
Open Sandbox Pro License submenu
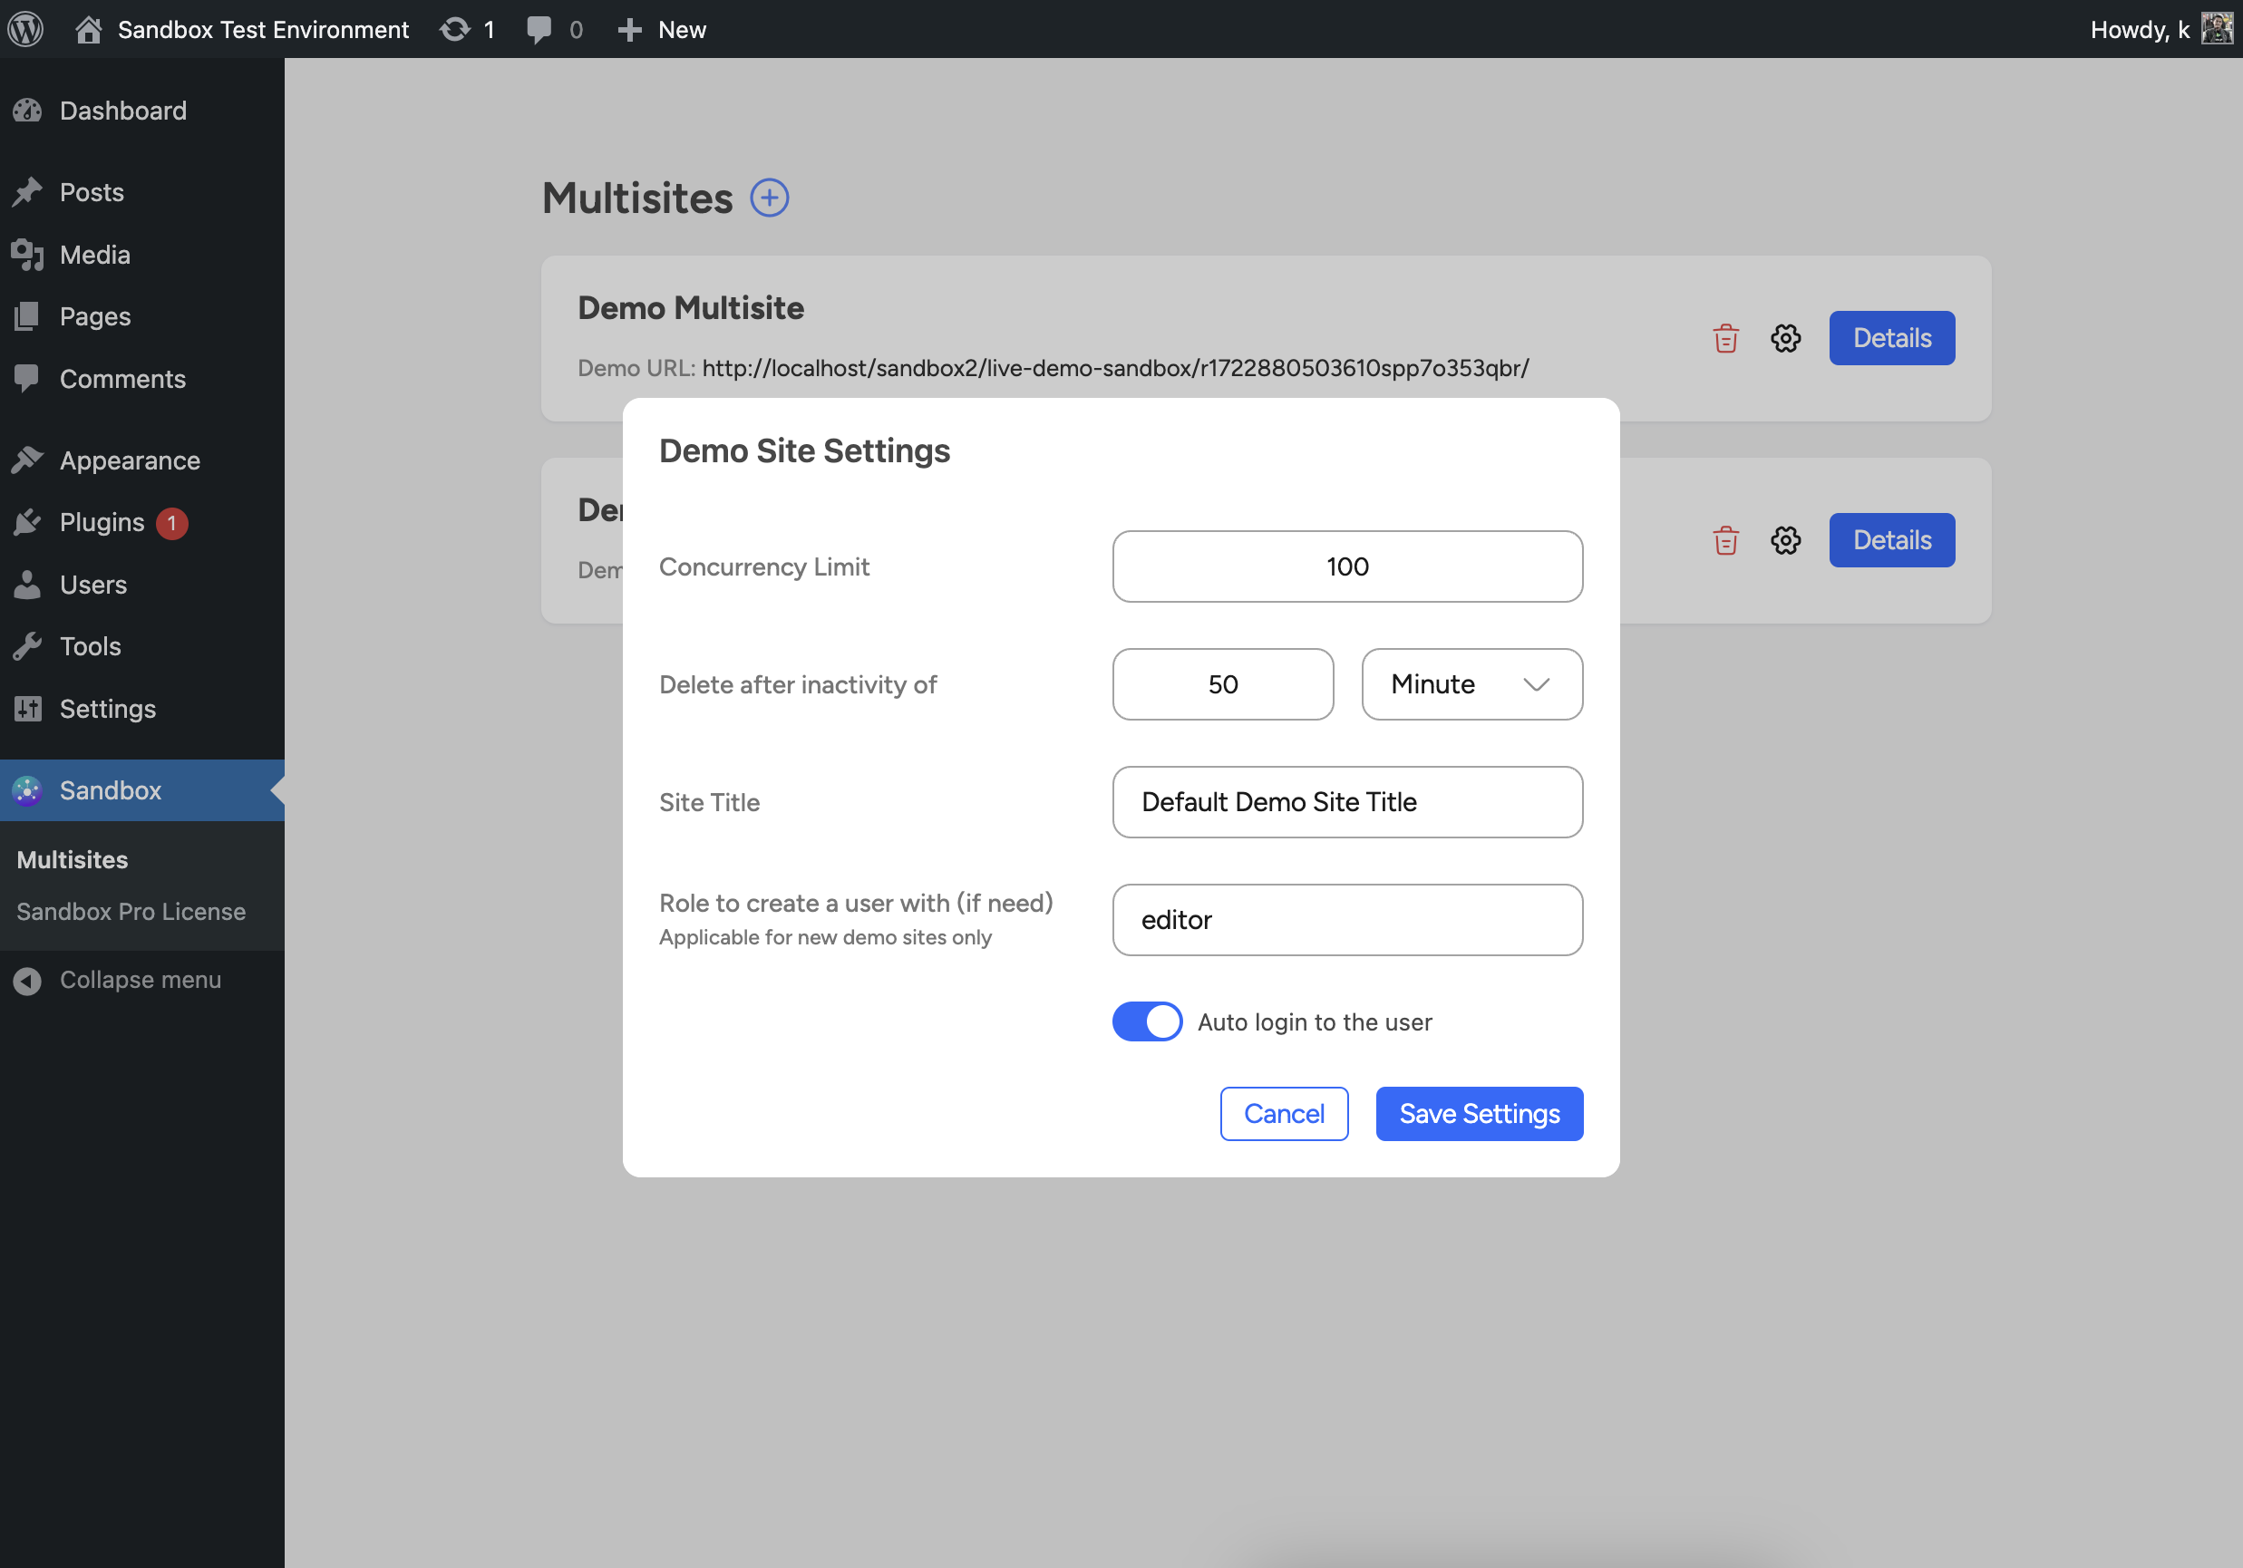[131, 912]
